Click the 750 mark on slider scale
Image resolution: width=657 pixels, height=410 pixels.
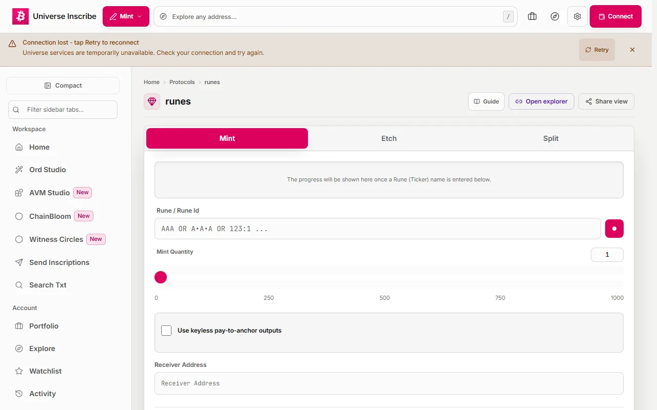[x=500, y=298]
